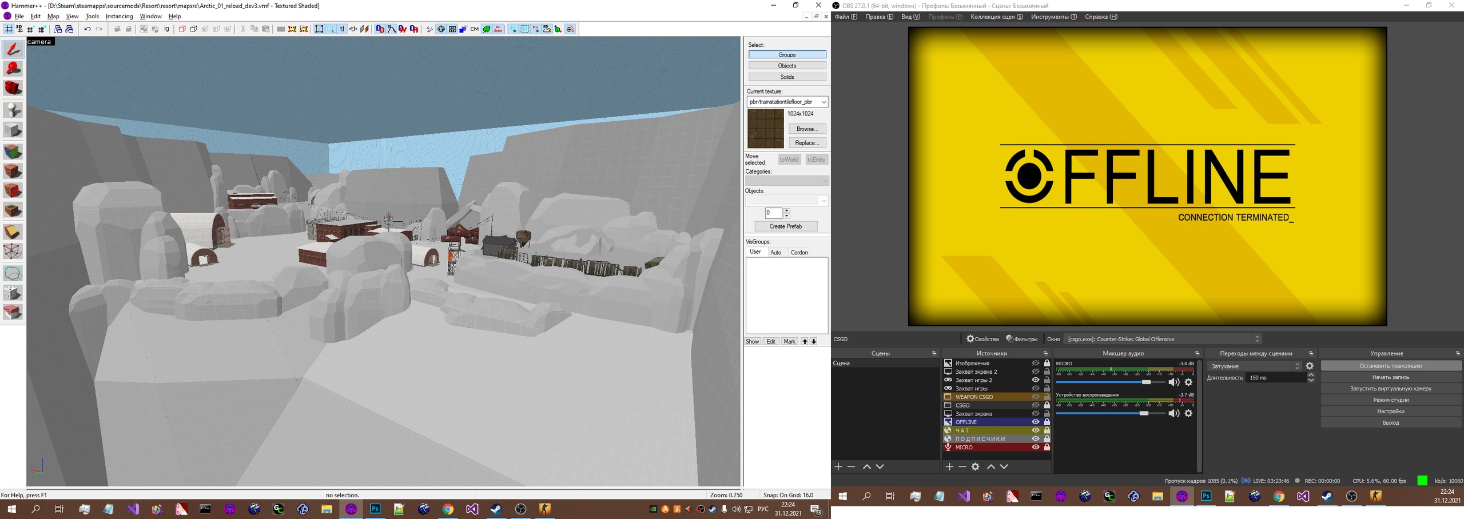Increase the Длительность duration stepper
Viewport: 1464px width, 519px height.
tap(1311, 375)
